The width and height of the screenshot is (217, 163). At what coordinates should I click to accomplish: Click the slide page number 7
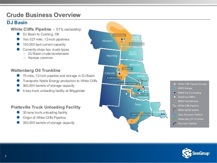(x=5, y=157)
